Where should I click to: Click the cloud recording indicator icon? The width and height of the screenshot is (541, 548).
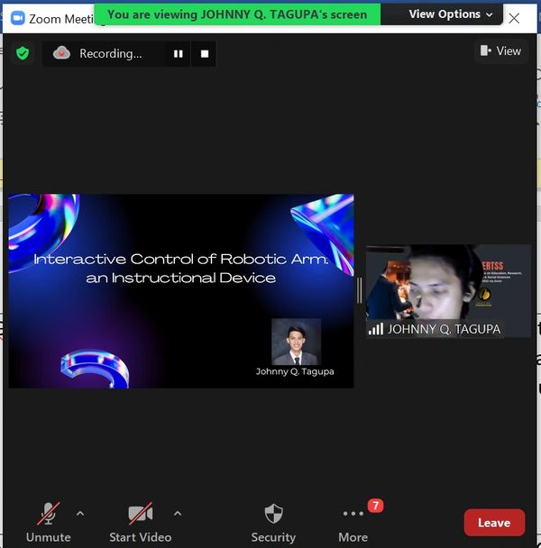tap(61, 53)
